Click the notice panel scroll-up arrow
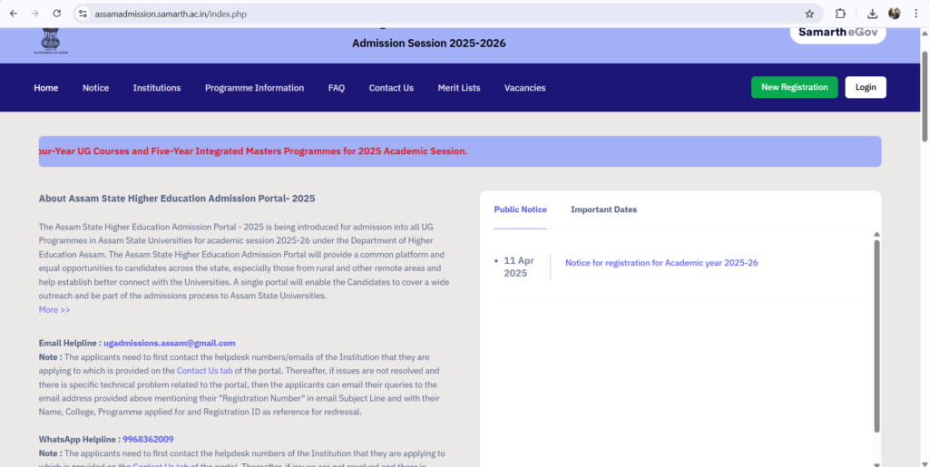The image size is (929, 467). (877, 234)
